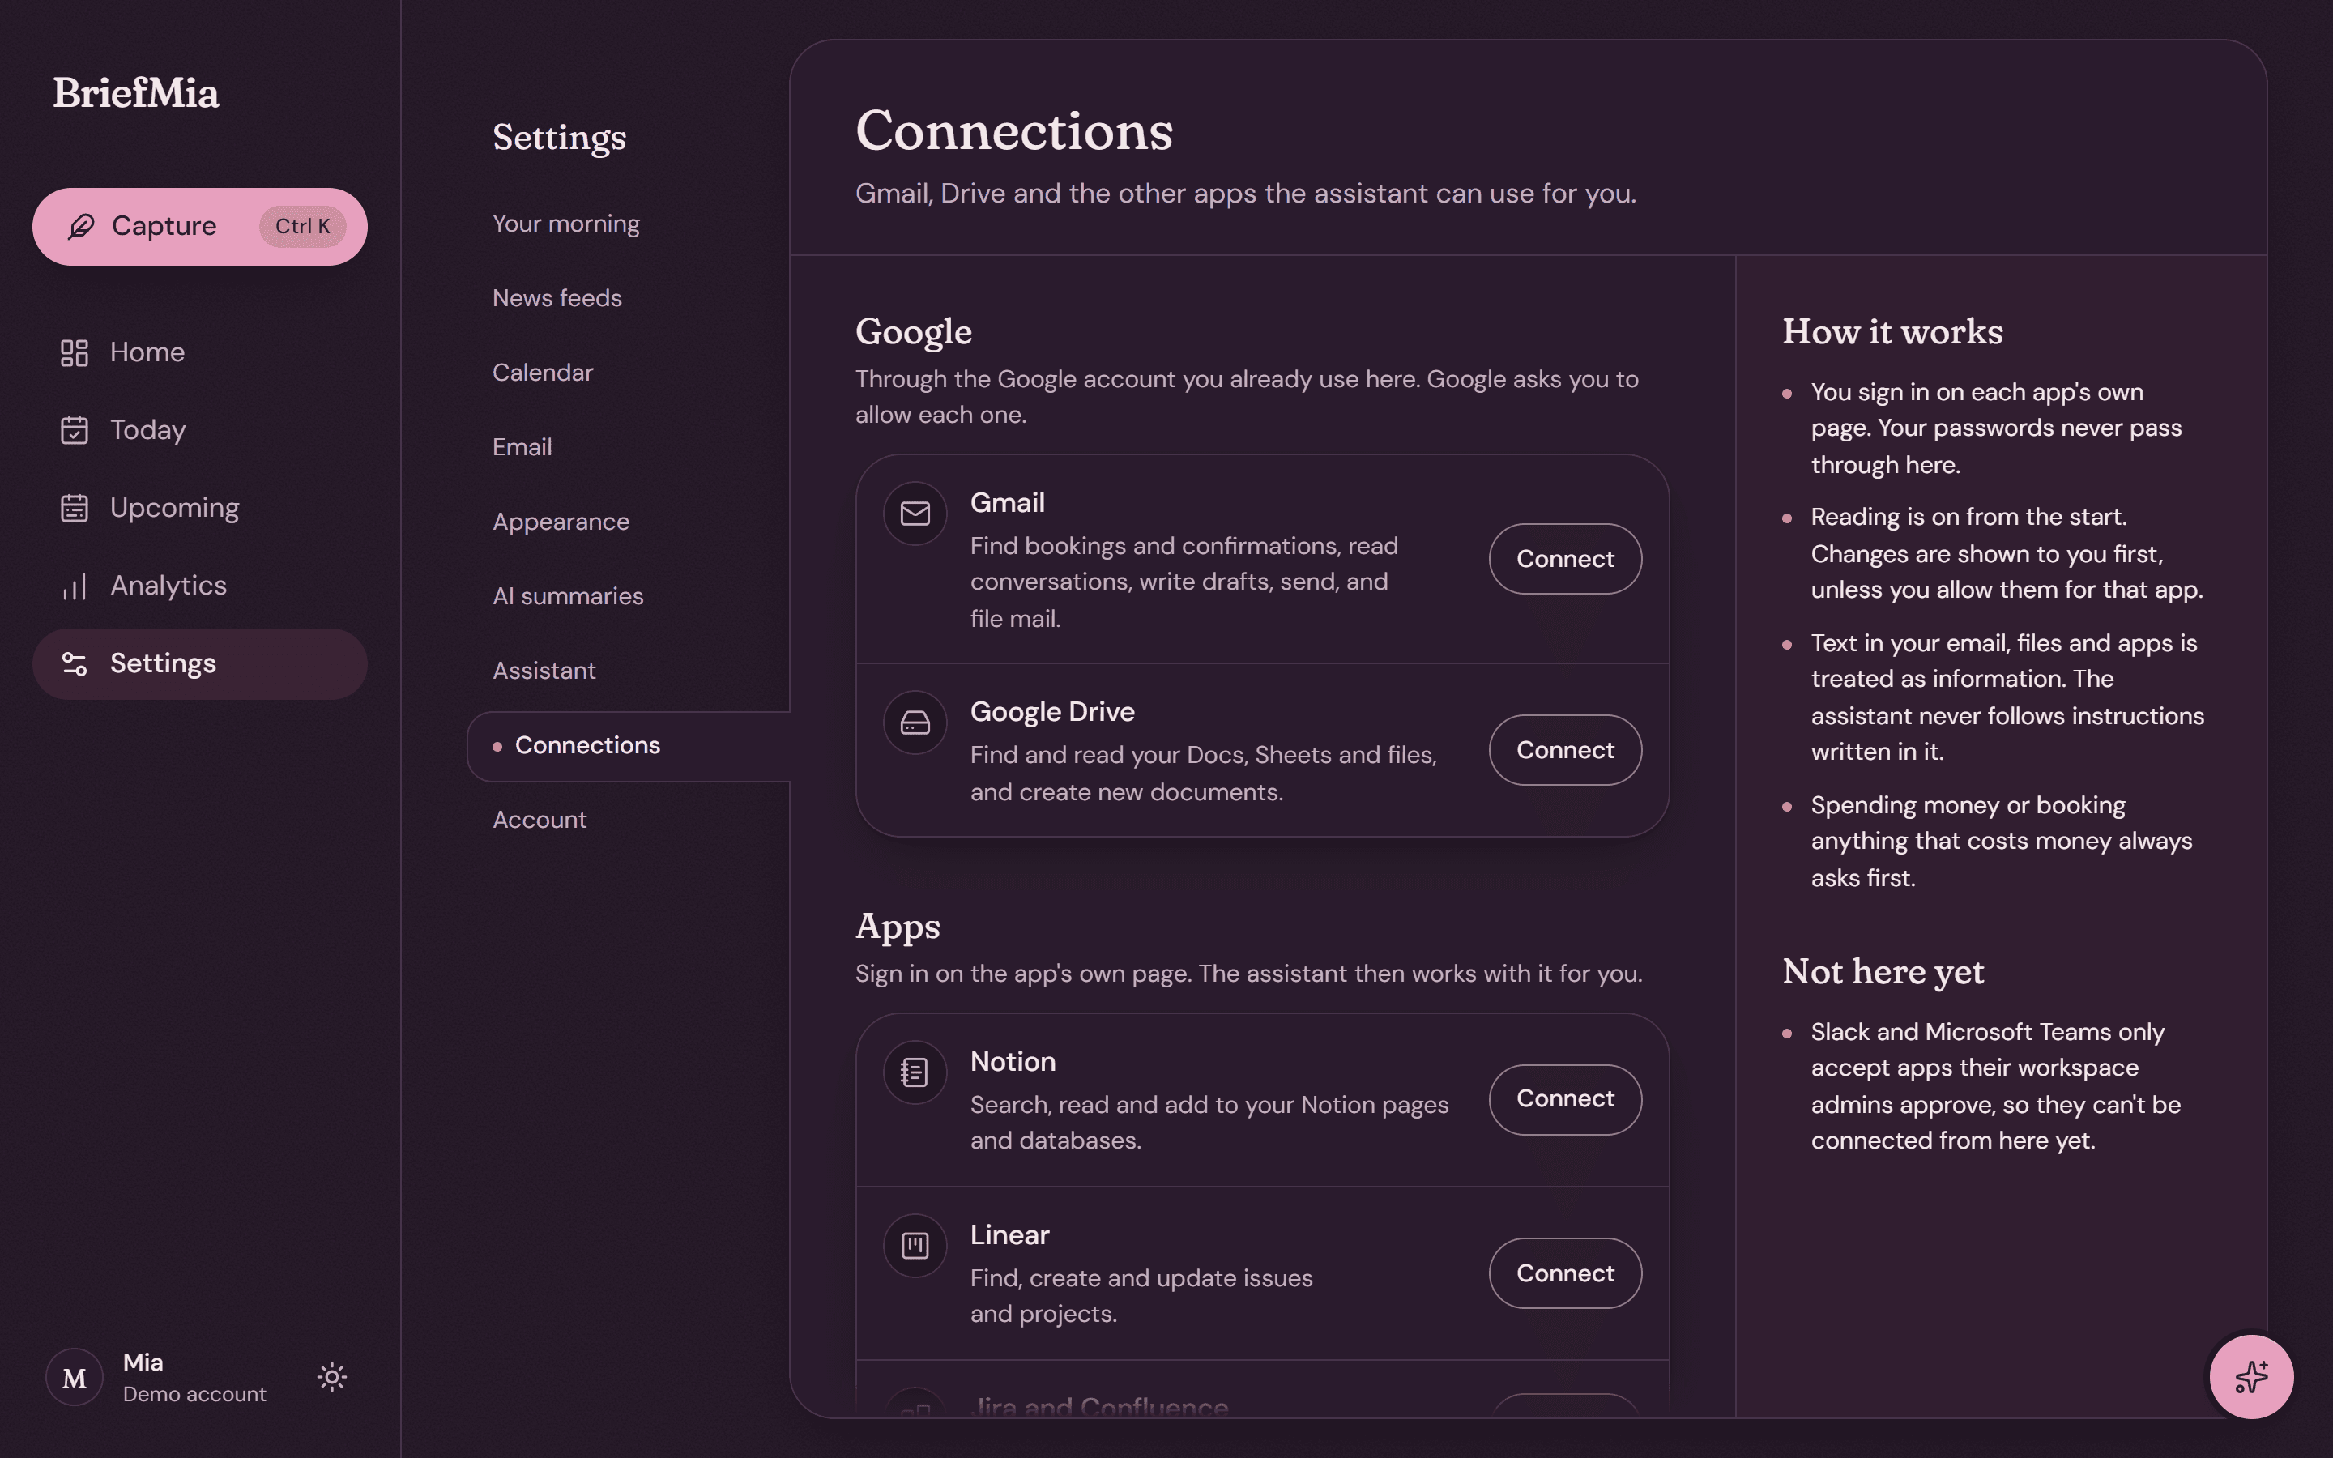Connect the Gmail account
Screen dimensions: 2333x1458
[x=1565, y=559]
